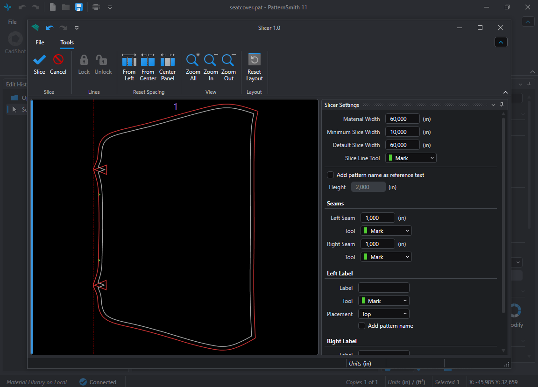The height and width of the screenshot is (387, 538).
Task: Click the Units (in) / (ft²) status entry
Action: (407, 382)
